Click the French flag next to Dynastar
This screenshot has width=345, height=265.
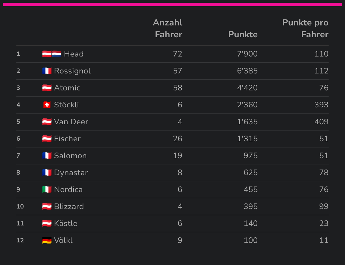point(47,173)
